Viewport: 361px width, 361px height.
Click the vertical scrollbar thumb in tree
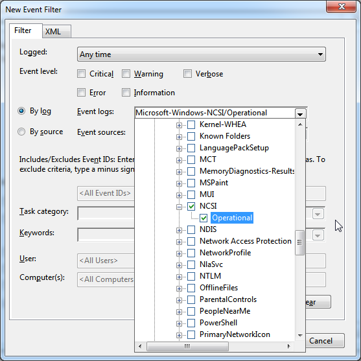coord(300,242)
